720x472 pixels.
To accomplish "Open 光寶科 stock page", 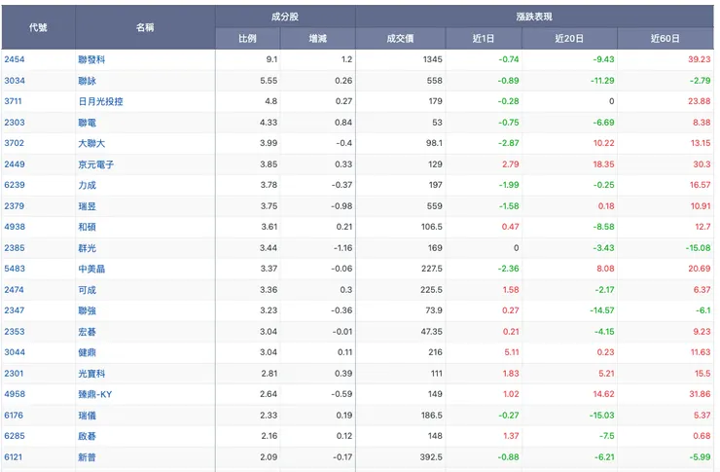I will [x=91, y=374].
